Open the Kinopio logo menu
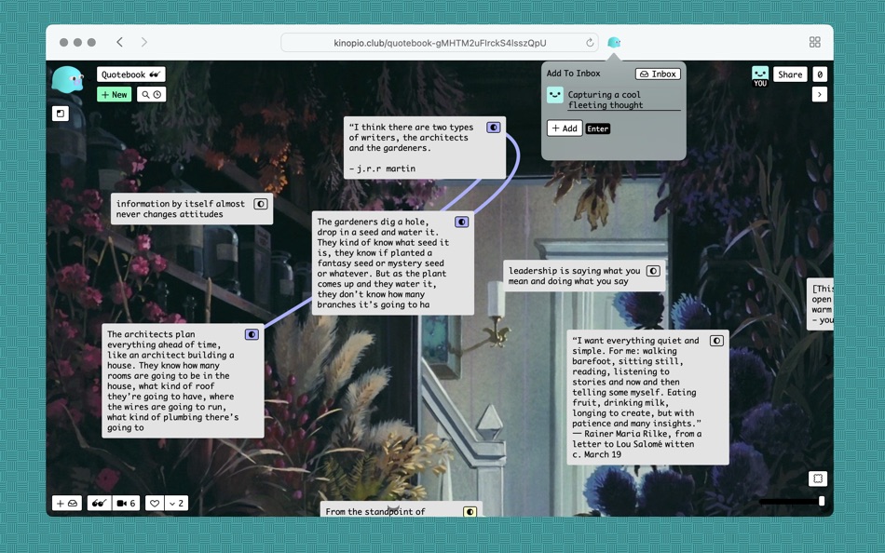 67,79
